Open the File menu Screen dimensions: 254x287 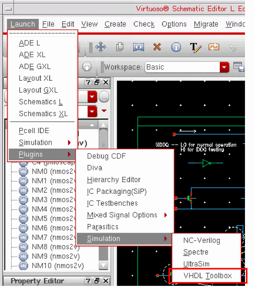pos(48,24)
